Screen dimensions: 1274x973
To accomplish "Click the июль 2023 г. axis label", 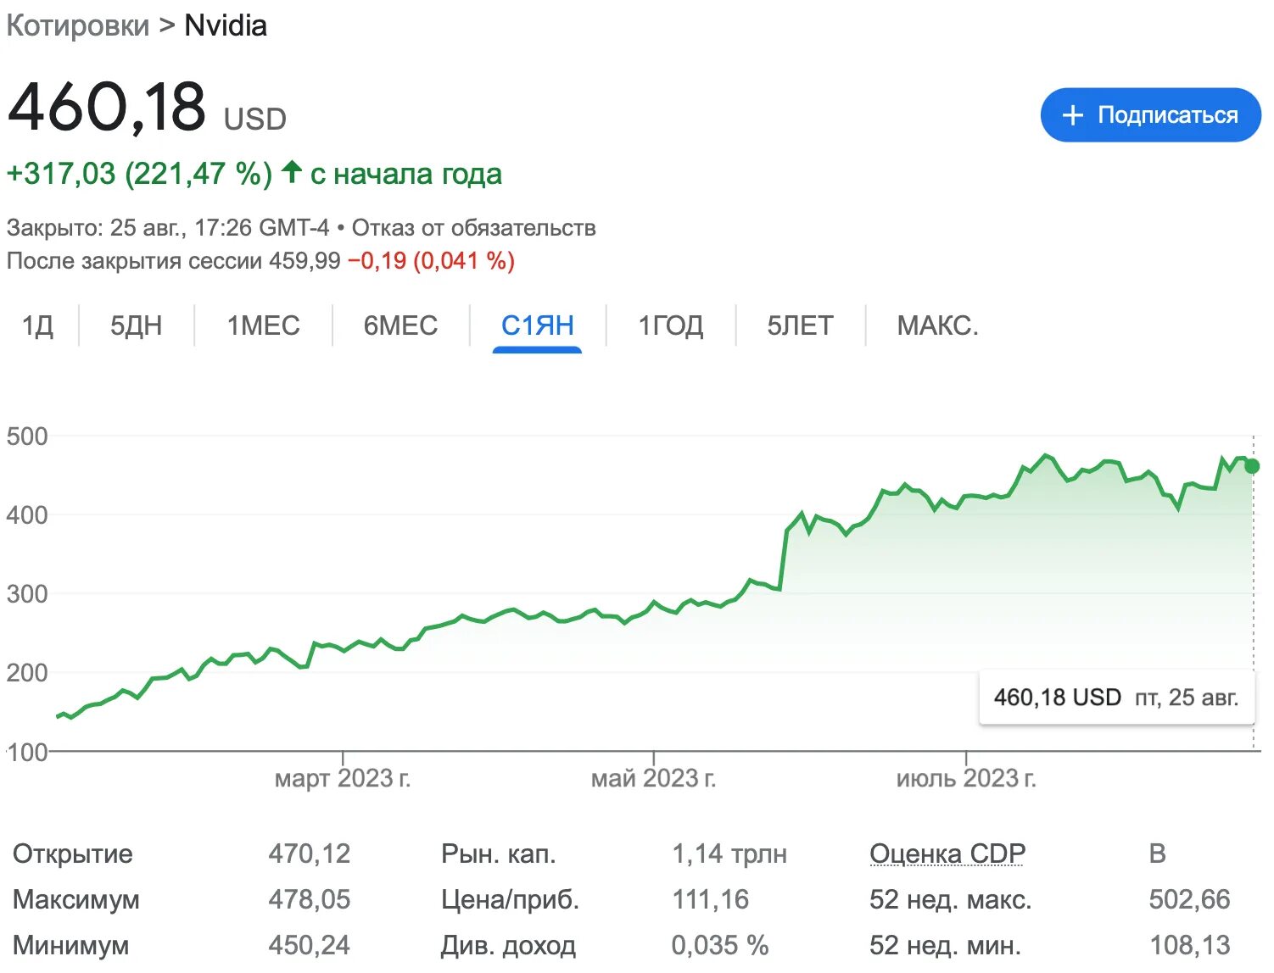I will point(966,778).
